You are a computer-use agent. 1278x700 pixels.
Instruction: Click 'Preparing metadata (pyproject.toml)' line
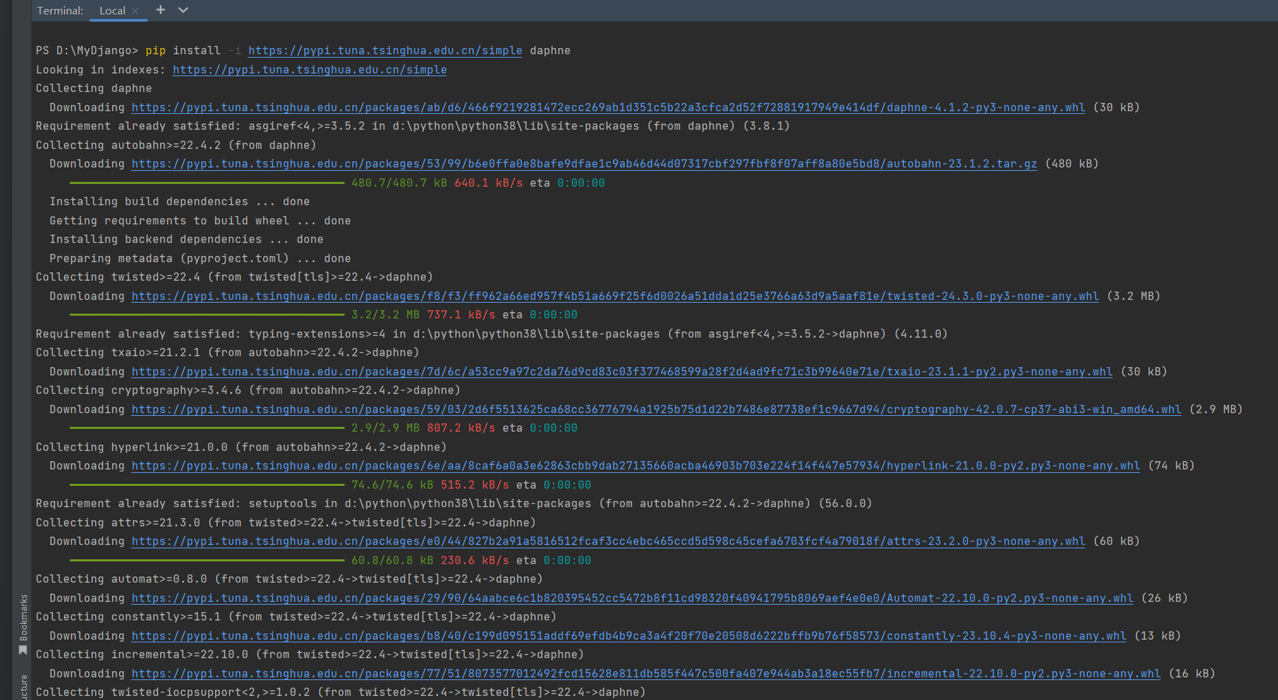coord(200,259)
